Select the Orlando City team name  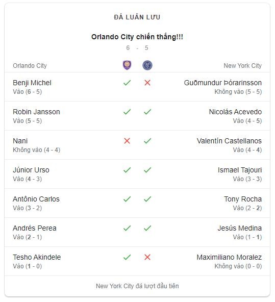click(30, 66)
